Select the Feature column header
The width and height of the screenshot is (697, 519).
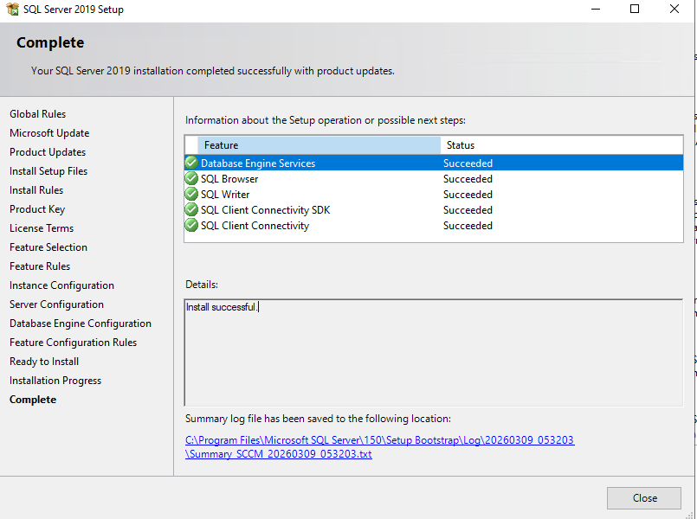(x=319, y=145)
